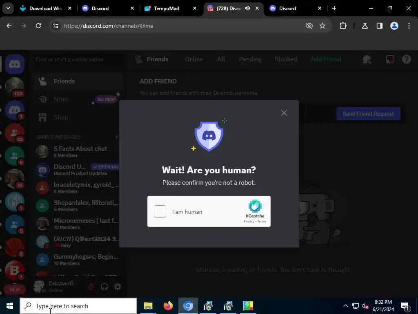Screen dimensions: 418x314
Task: Open Nitro in the sidebar
Action: click(x=79, y=99)
